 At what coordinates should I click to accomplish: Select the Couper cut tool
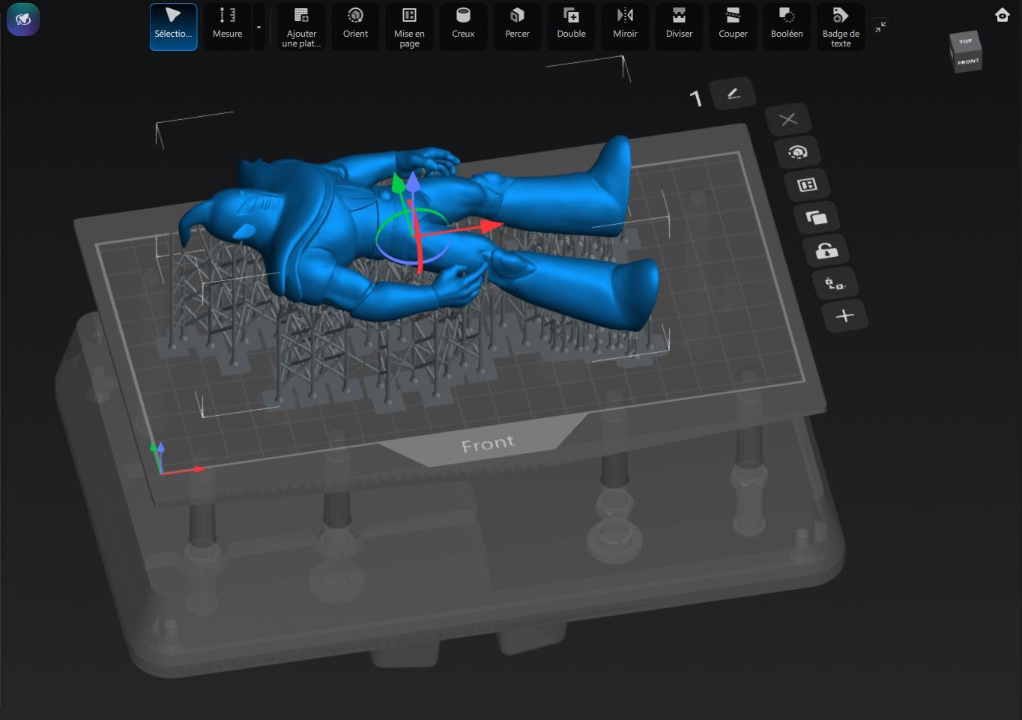pyautogui.click(x=733, y=27)
